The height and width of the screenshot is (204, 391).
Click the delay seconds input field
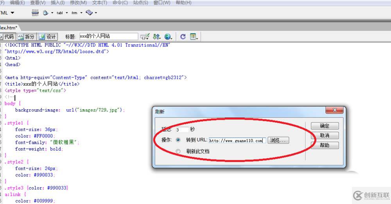[x=182, y=129]
